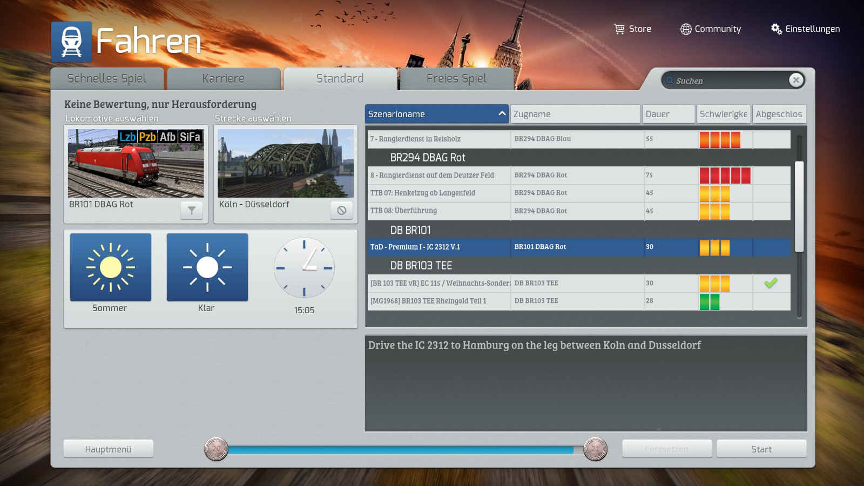This screenshot has height=486, width=864.
Task: Click the orange difficulty bars for Reisholz
Action: pyautogui.click(x=720, y=139)
